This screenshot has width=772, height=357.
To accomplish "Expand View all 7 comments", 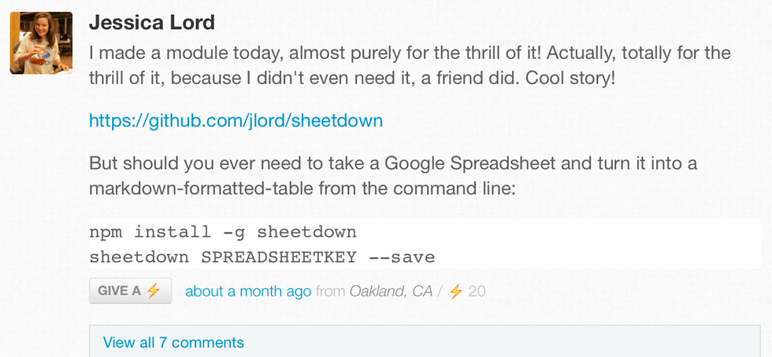I will point(173,342).
